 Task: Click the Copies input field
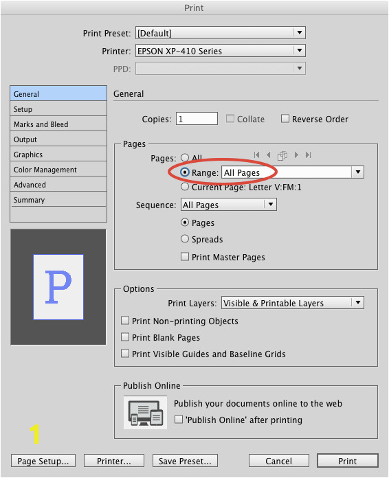click(197, 119)
